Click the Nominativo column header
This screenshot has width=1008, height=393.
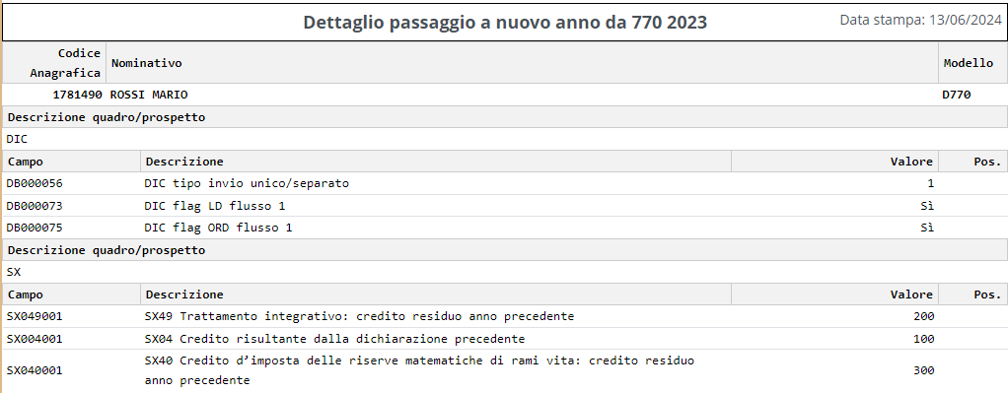(x=147, y=63)
